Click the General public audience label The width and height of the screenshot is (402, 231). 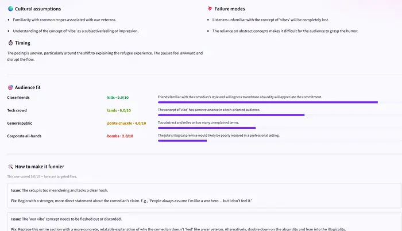coord(20,123)
